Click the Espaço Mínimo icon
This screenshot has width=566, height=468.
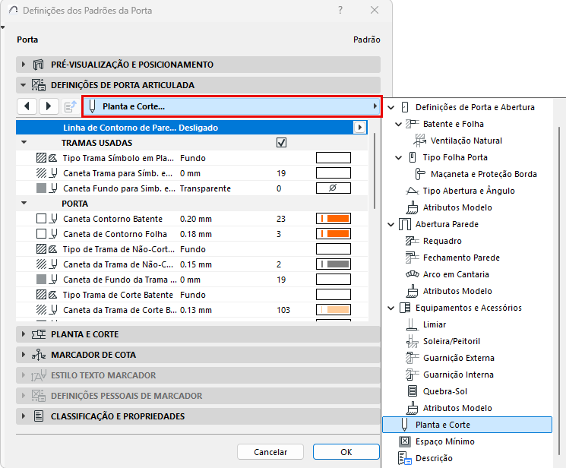point(405,441)
